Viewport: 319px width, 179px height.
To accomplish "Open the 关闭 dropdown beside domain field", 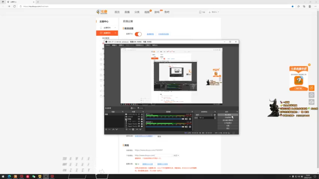I will [x=176, y=156].
